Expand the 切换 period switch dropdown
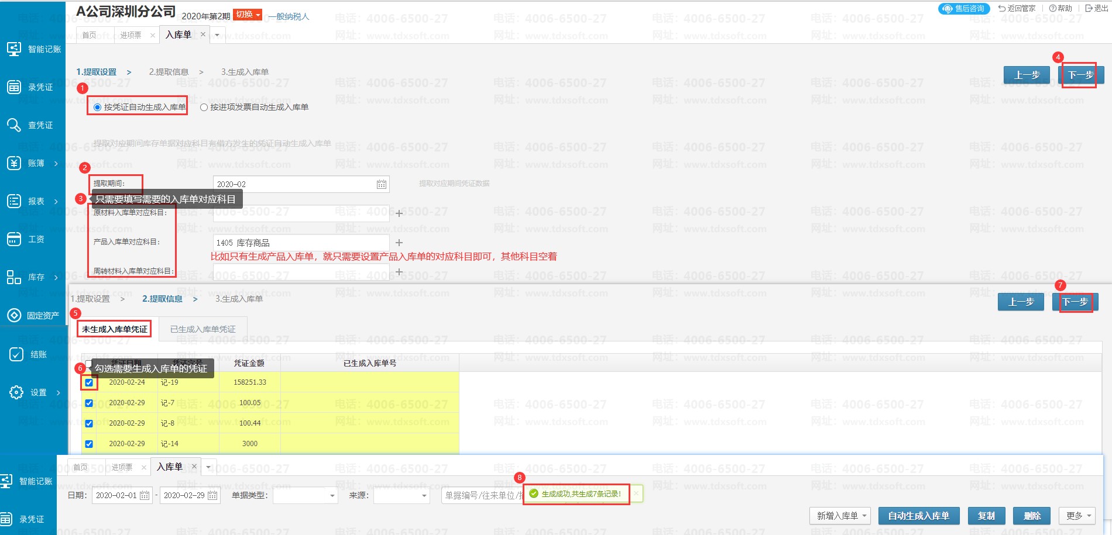This screenshot has width=1112, height=535. pos(248,15)
